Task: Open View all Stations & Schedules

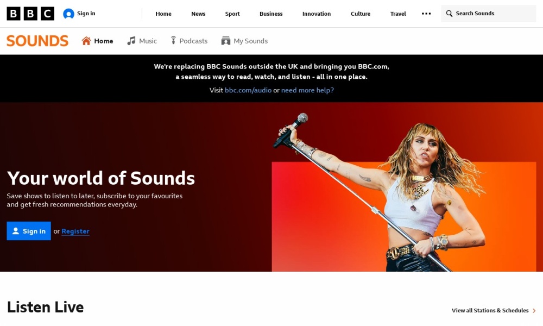Action: 490,310
